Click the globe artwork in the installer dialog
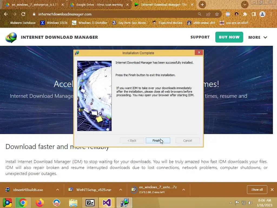Image resolution: width=277 pixels, height=208 pixels. [x=94, y=96]
